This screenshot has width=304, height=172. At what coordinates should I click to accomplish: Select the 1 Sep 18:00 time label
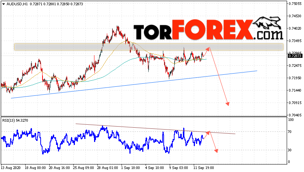(131, 168)
